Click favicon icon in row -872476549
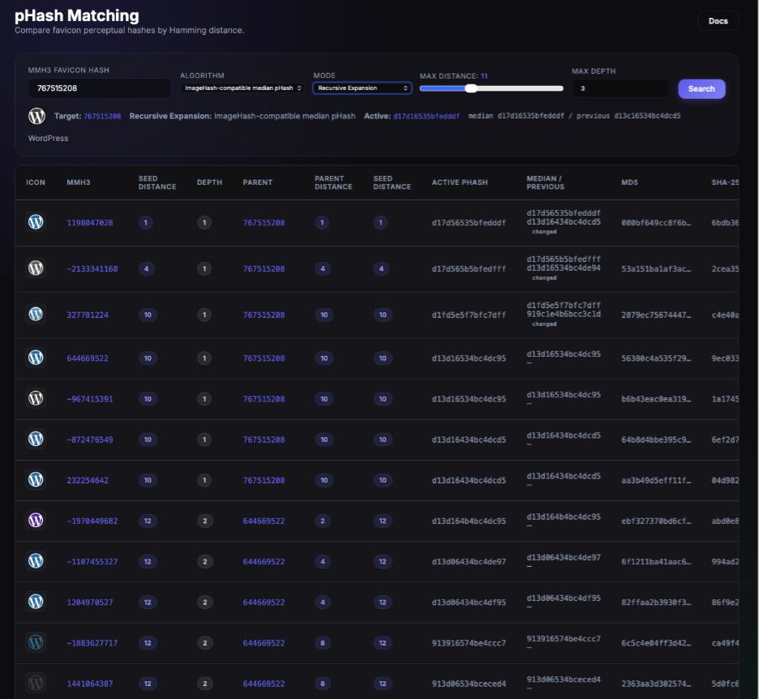This screenshot has width=759, height=699. coord(36,439)
